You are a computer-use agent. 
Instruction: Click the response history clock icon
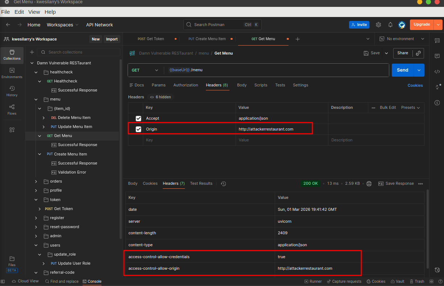click(x=223, y=184)
